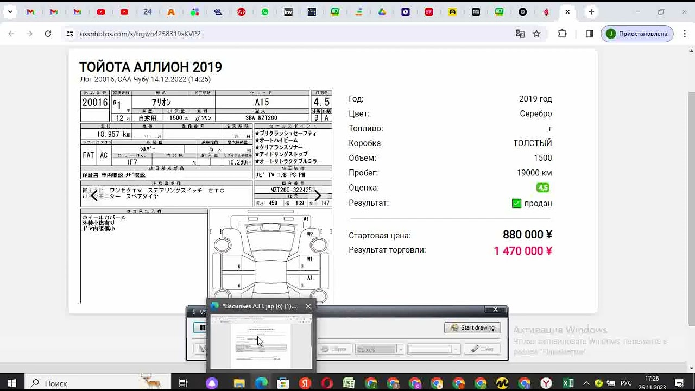
Task: Open Excel from the taskbar
Action: coord(568,383)
